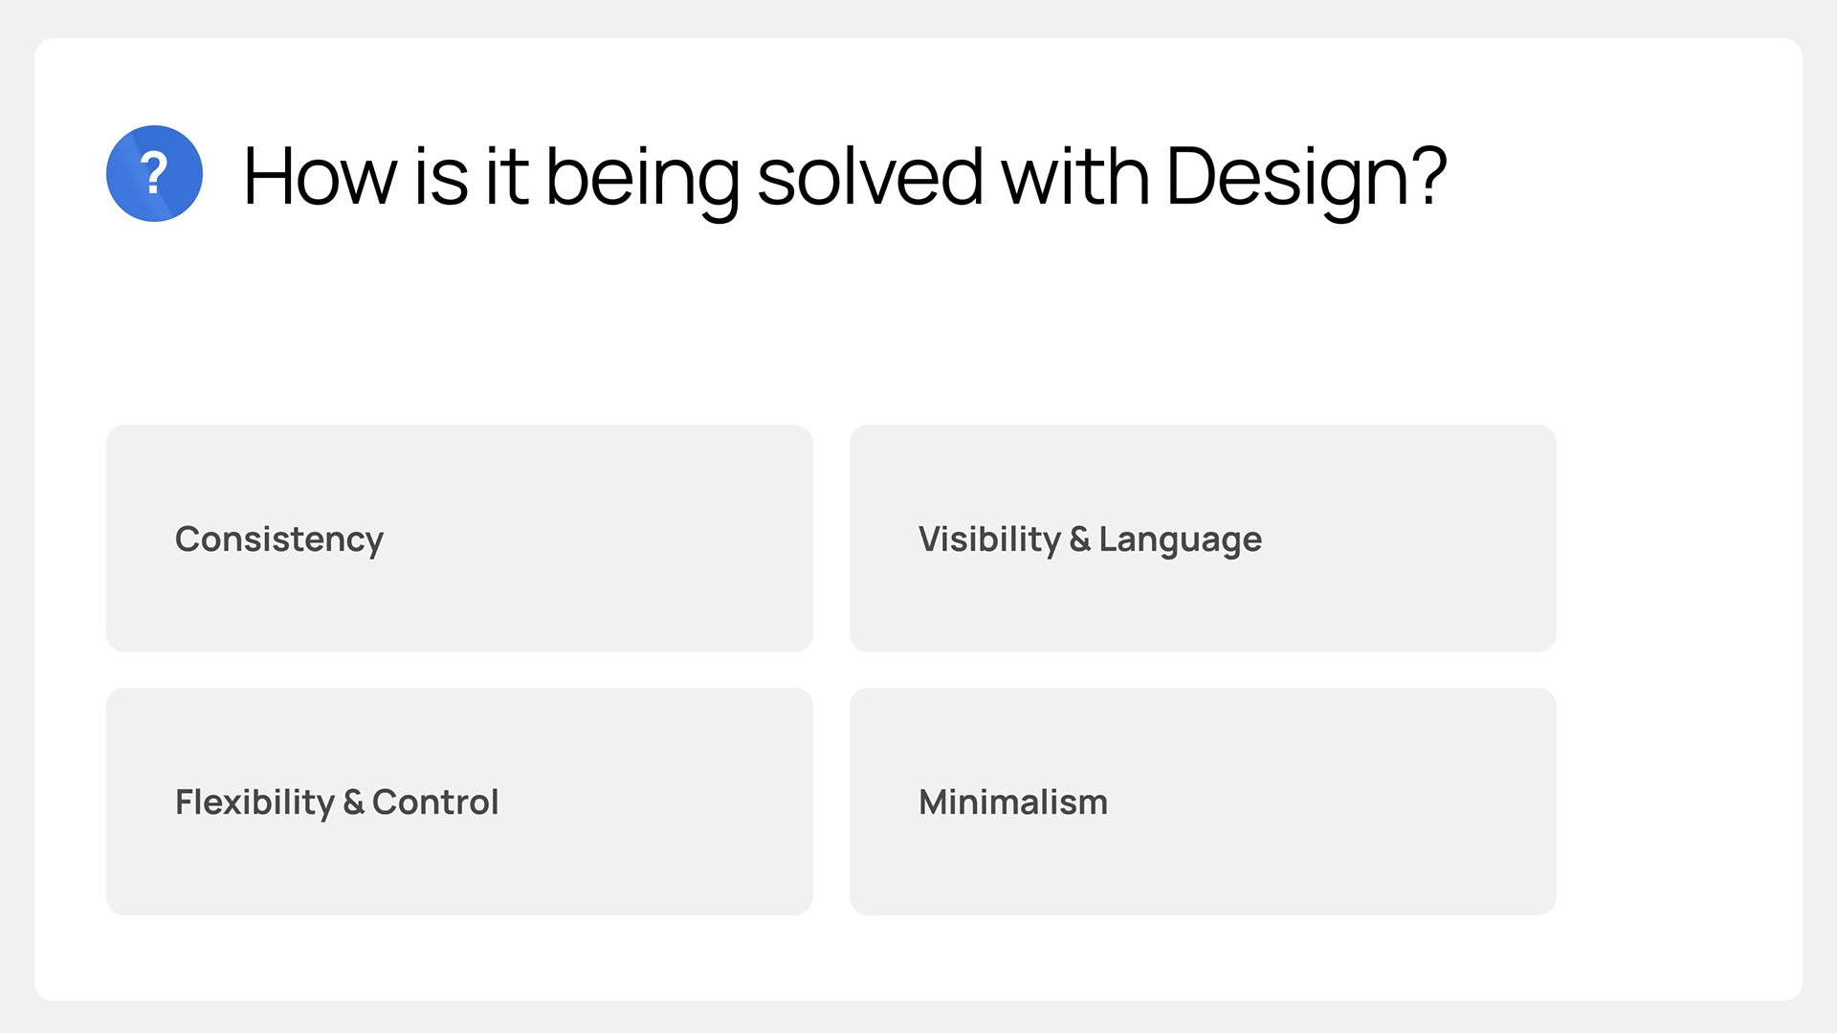Click the ampersand in Visibility & Language
The image size is (1837, 1033).
1079,538
